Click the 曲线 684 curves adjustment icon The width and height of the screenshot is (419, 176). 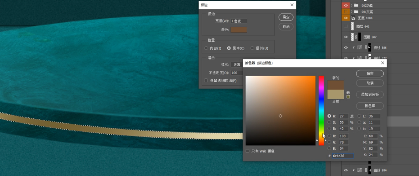pyautogui.click(x=359, y=170)
